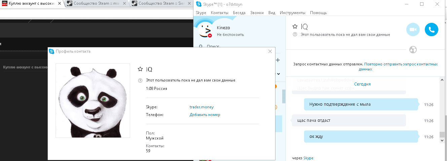Click the chat vertical scrollbar thumb
447x161 pixels.
coord(442,135)
